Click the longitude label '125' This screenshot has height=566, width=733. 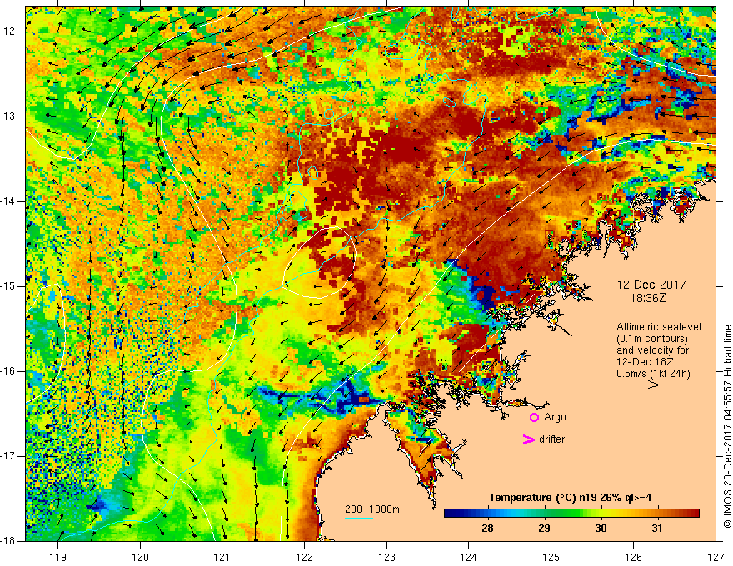pos(551,557)
